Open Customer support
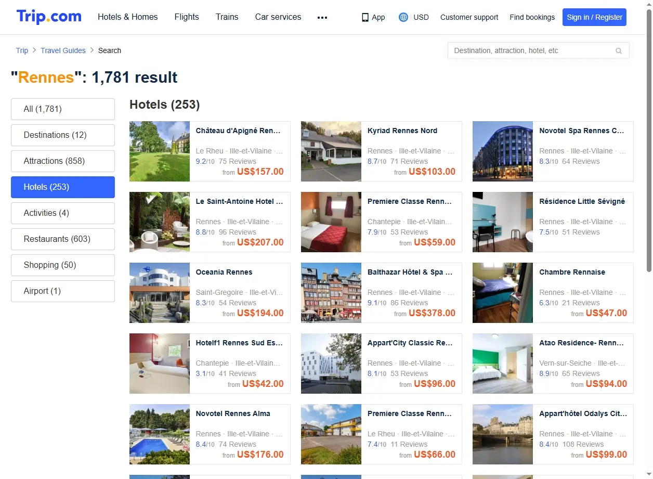 469,17
